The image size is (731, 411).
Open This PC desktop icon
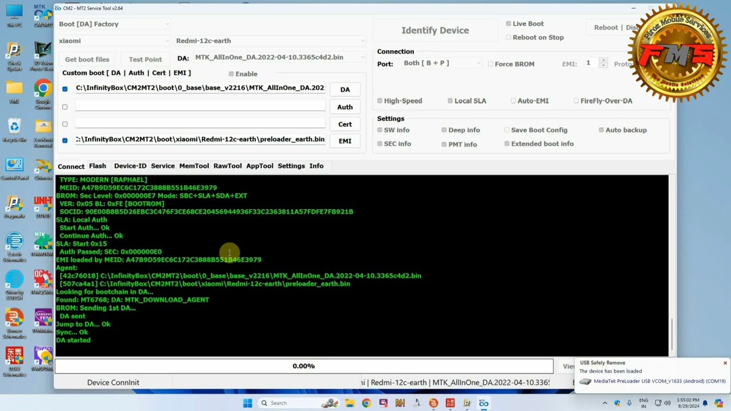(x=14, y=15)
